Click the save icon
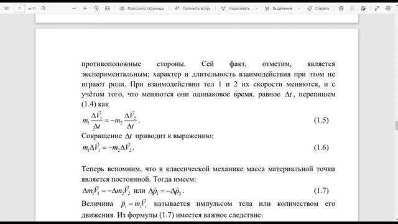 tap(352, 8)
